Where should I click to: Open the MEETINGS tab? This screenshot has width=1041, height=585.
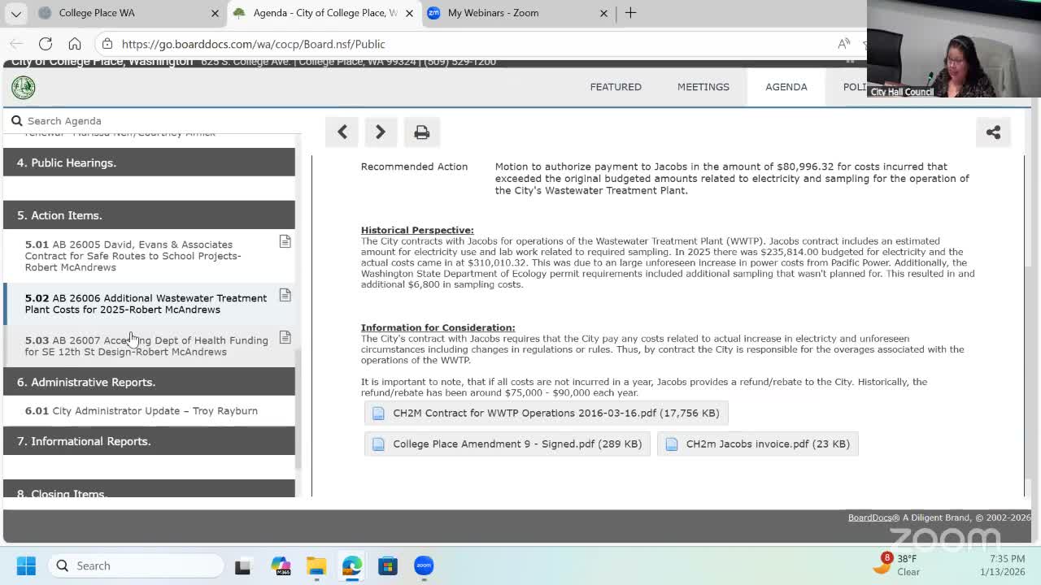coord(703,87)
